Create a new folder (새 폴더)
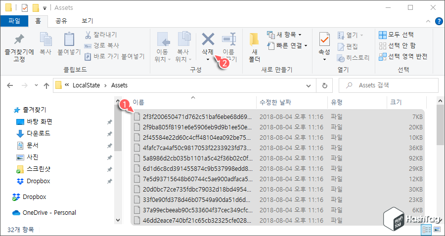 pyautogui.click(x=254, y=47)
